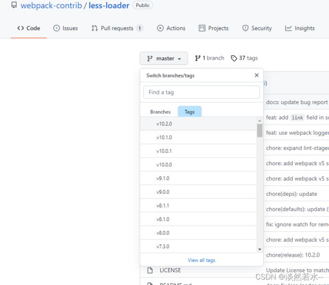Select tag v10.0.0

[198, 165]
